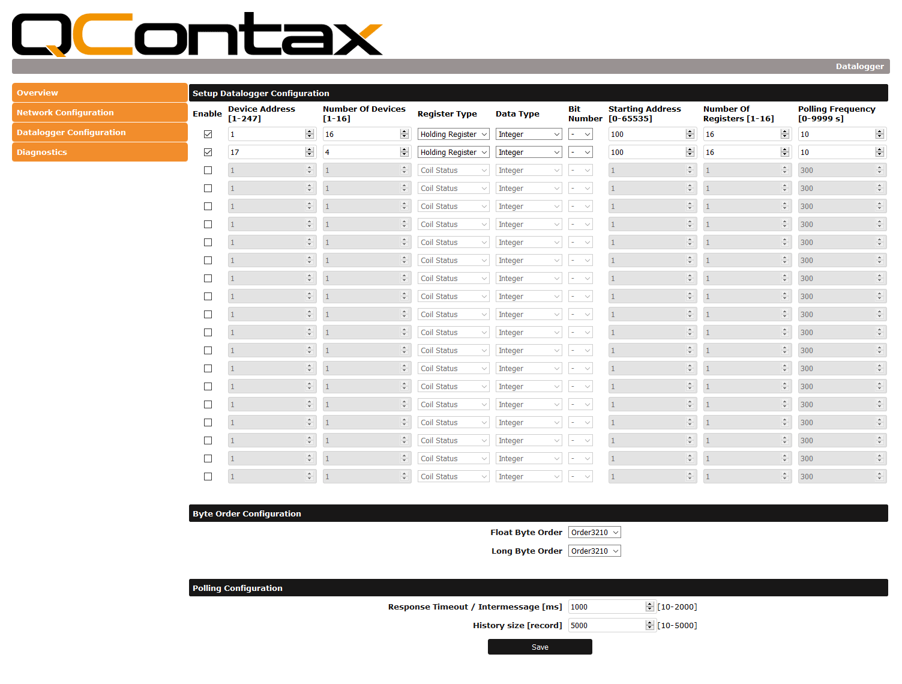The height and width of the screenshot is (684, 902).
Task: Open Network Configuration from sidebar
Action: click(x=100, y=113)
